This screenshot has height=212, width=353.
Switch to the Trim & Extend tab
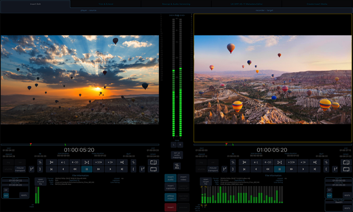(x=105, y=4)
